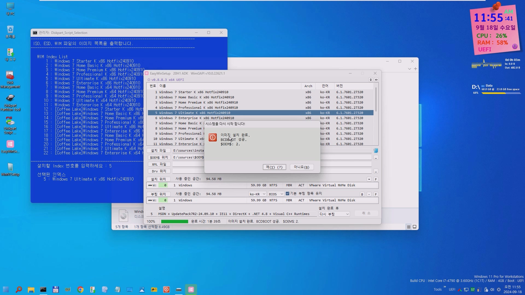Screen dimensions: 525x295
Task: Open the ko-KR boot language dropdown
Action: [x=257, y=194]
